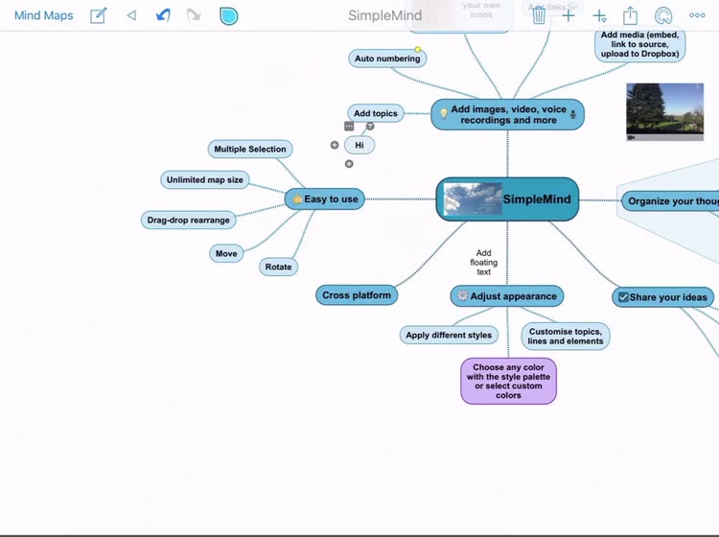Select the Multiple Selection topic

(x=250, y=149)
